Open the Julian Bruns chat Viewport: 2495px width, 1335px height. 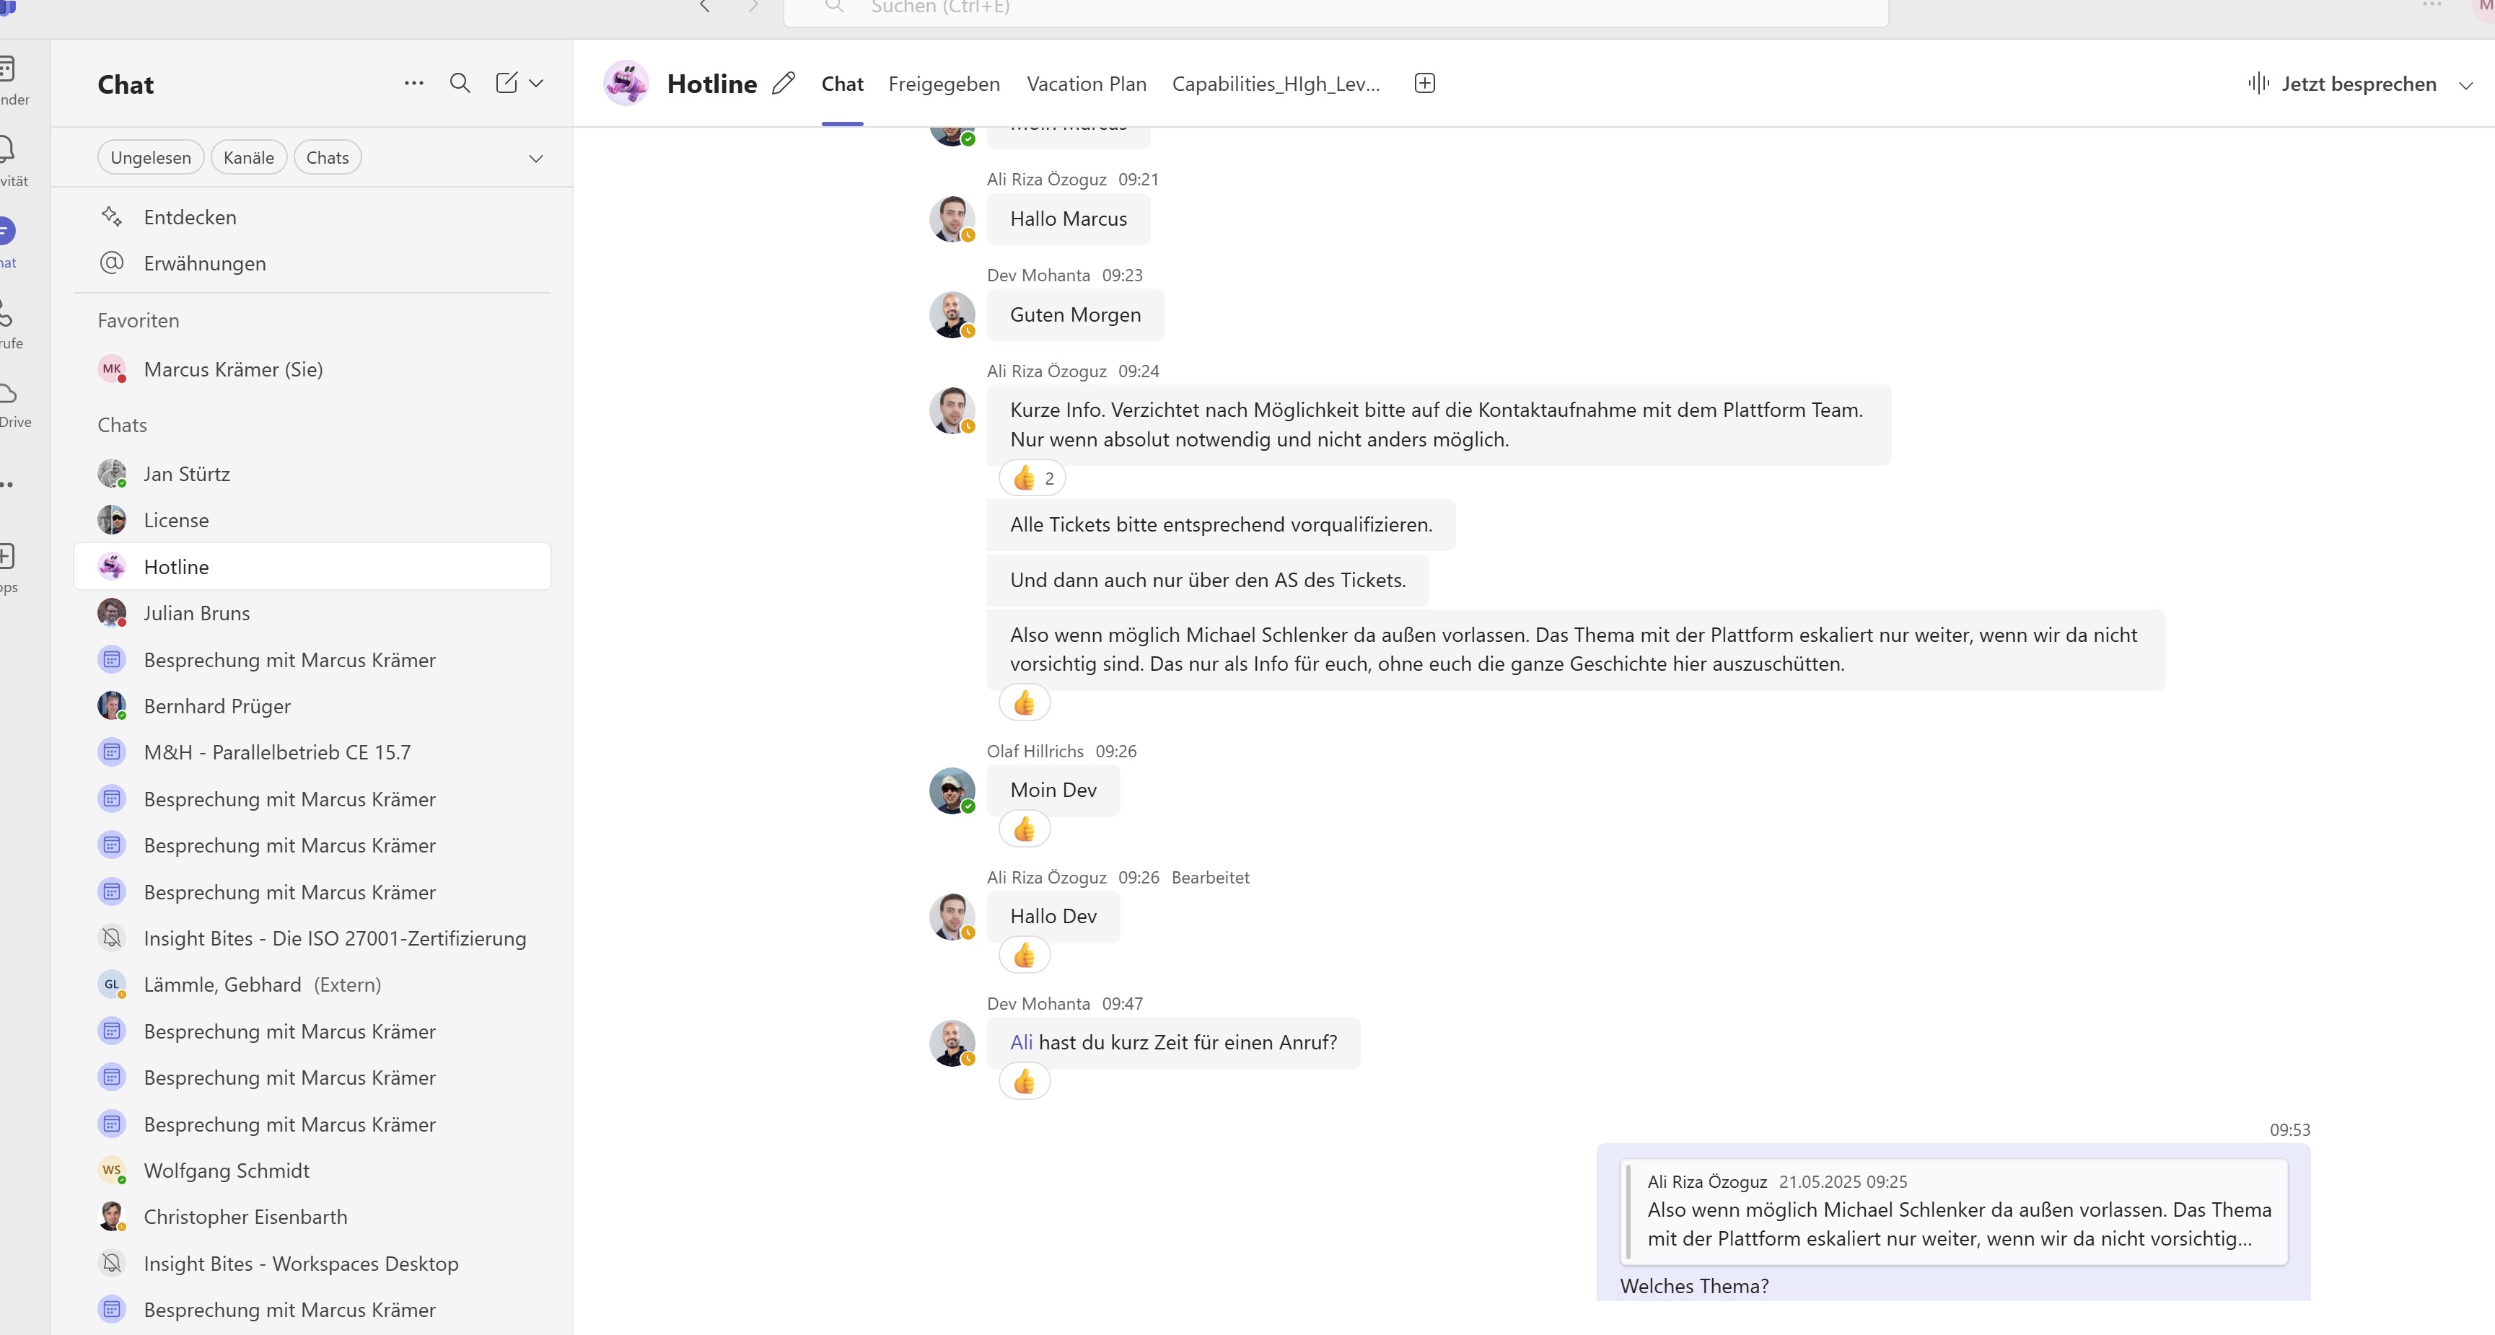[x=197, y=613]
